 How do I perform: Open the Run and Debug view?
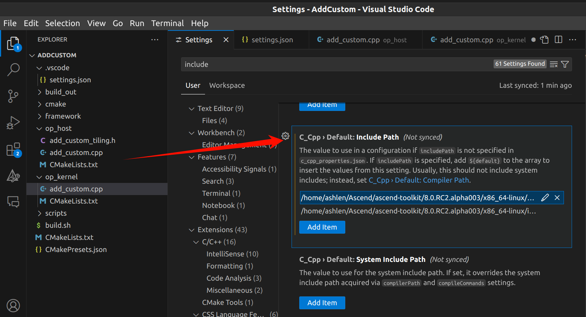(x=13, y=123)
